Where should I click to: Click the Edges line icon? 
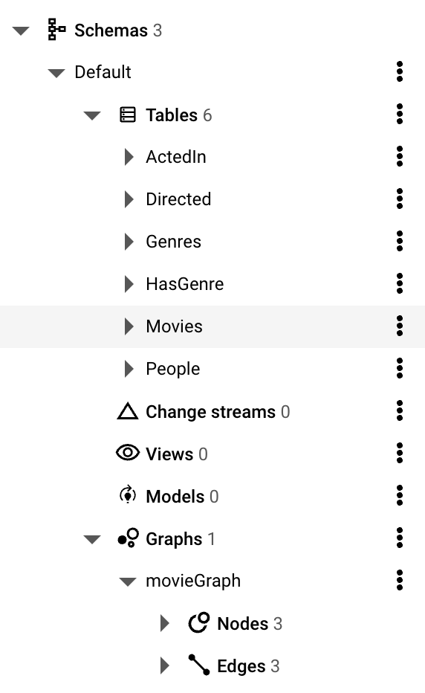(x=199, y=665)
